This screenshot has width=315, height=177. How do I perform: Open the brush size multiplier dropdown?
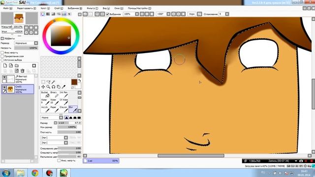56,123
